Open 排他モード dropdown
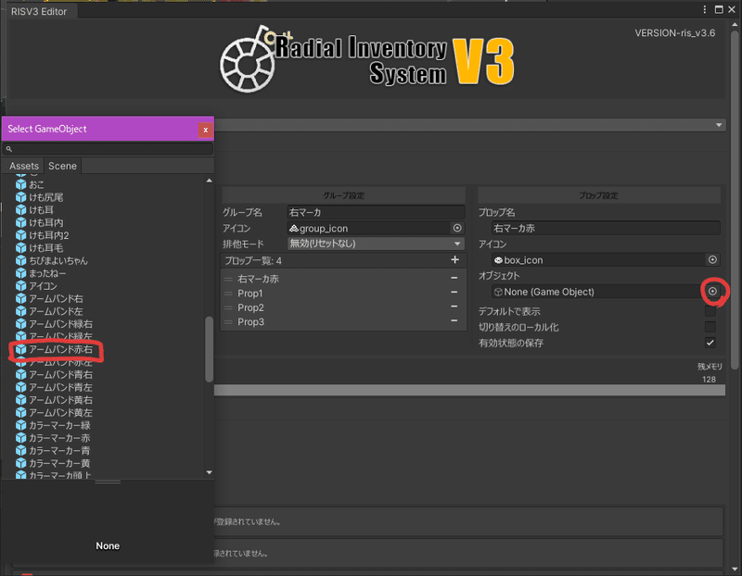 tap(376, 244)
